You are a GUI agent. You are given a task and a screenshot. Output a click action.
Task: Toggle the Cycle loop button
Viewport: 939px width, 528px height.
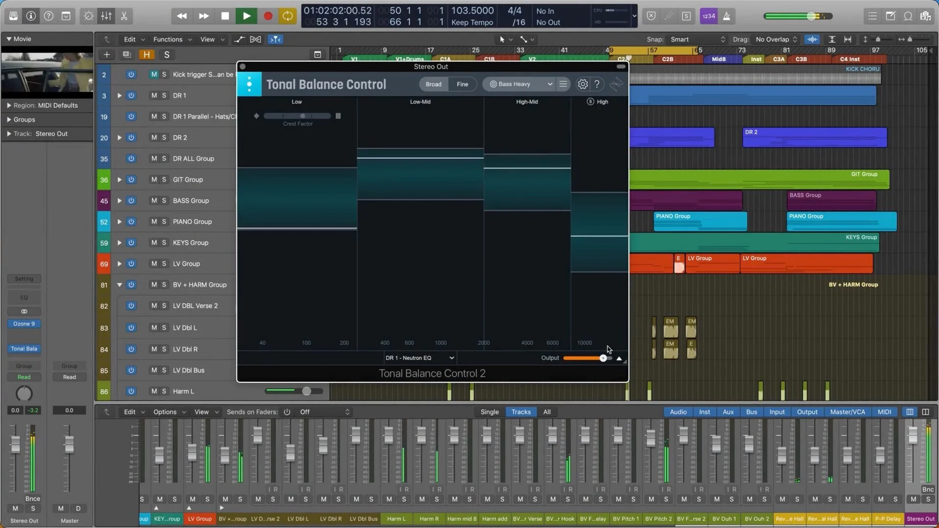pyautogui.click(x=288, y=16)
